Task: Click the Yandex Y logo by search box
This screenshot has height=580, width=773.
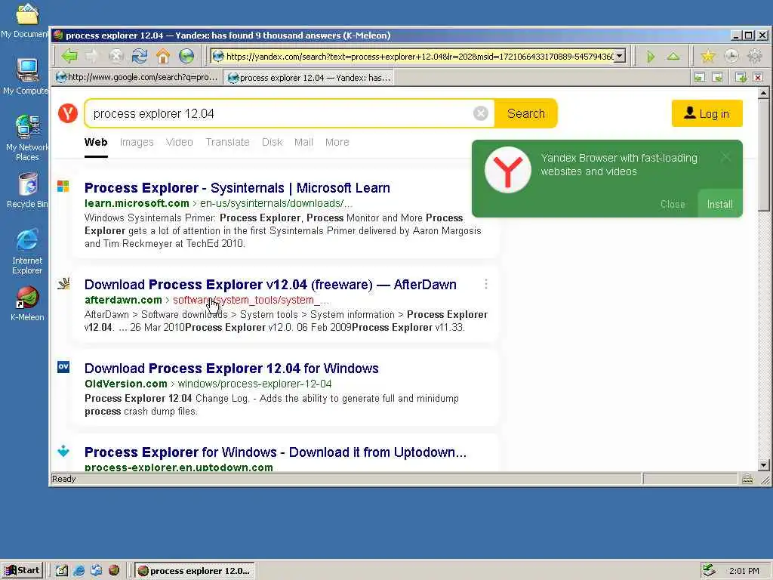Action: [67, 113]
